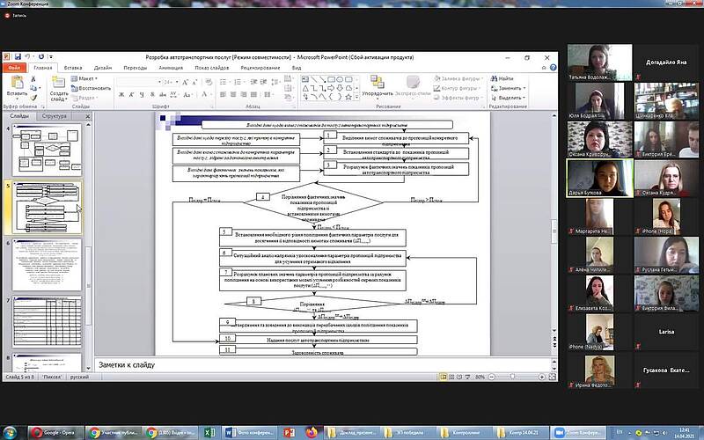
Task: Click the Increase Font Size icon
Action: point(187,82)
